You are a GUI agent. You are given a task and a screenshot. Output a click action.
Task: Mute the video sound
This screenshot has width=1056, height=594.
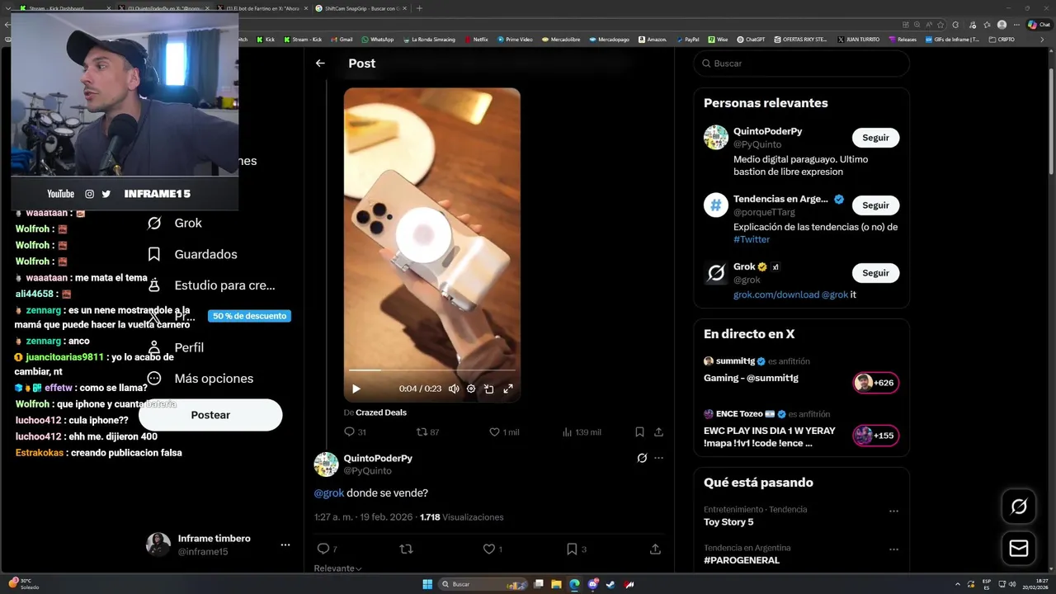click(x=454, y=389)
